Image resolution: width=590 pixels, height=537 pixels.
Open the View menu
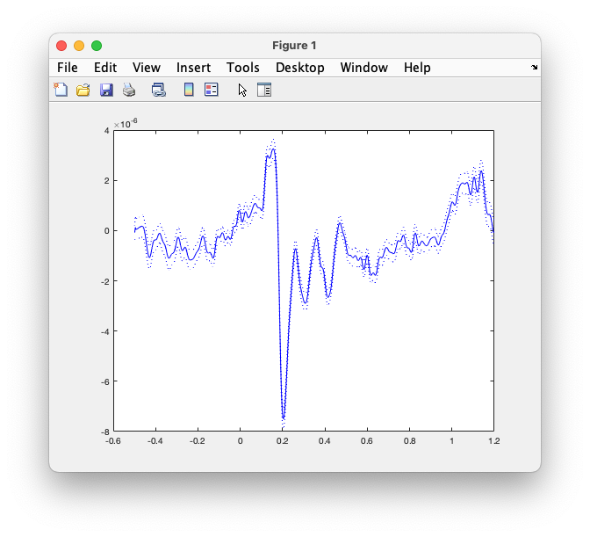coord(147,68)
